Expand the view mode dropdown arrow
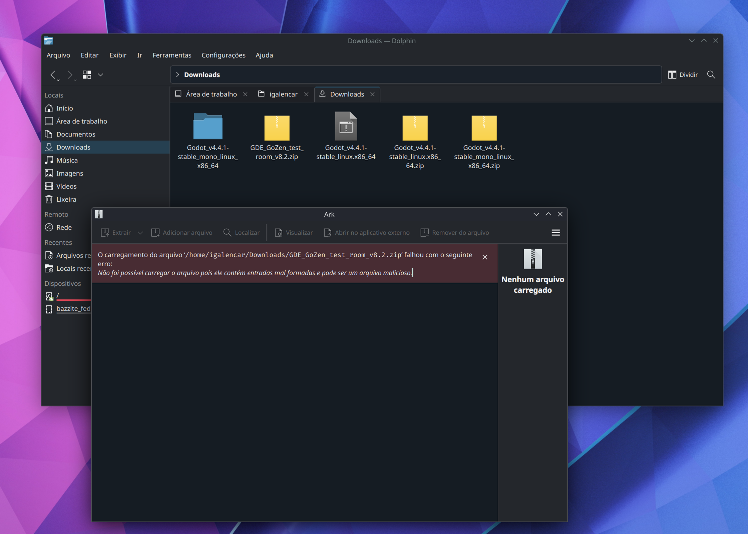 (100, 75)
